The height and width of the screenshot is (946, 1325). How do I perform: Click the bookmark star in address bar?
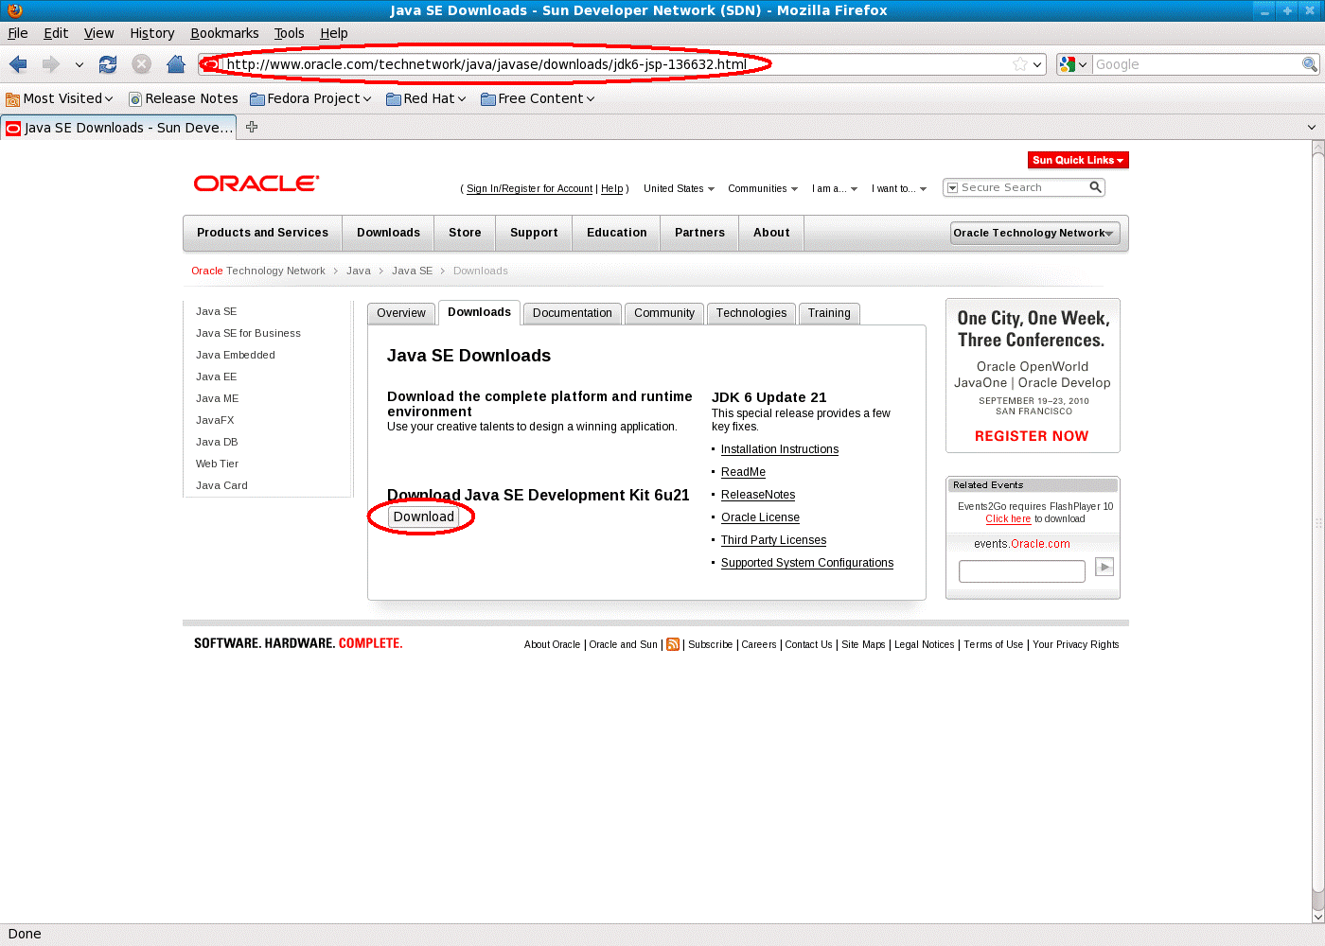point(1019,64)
